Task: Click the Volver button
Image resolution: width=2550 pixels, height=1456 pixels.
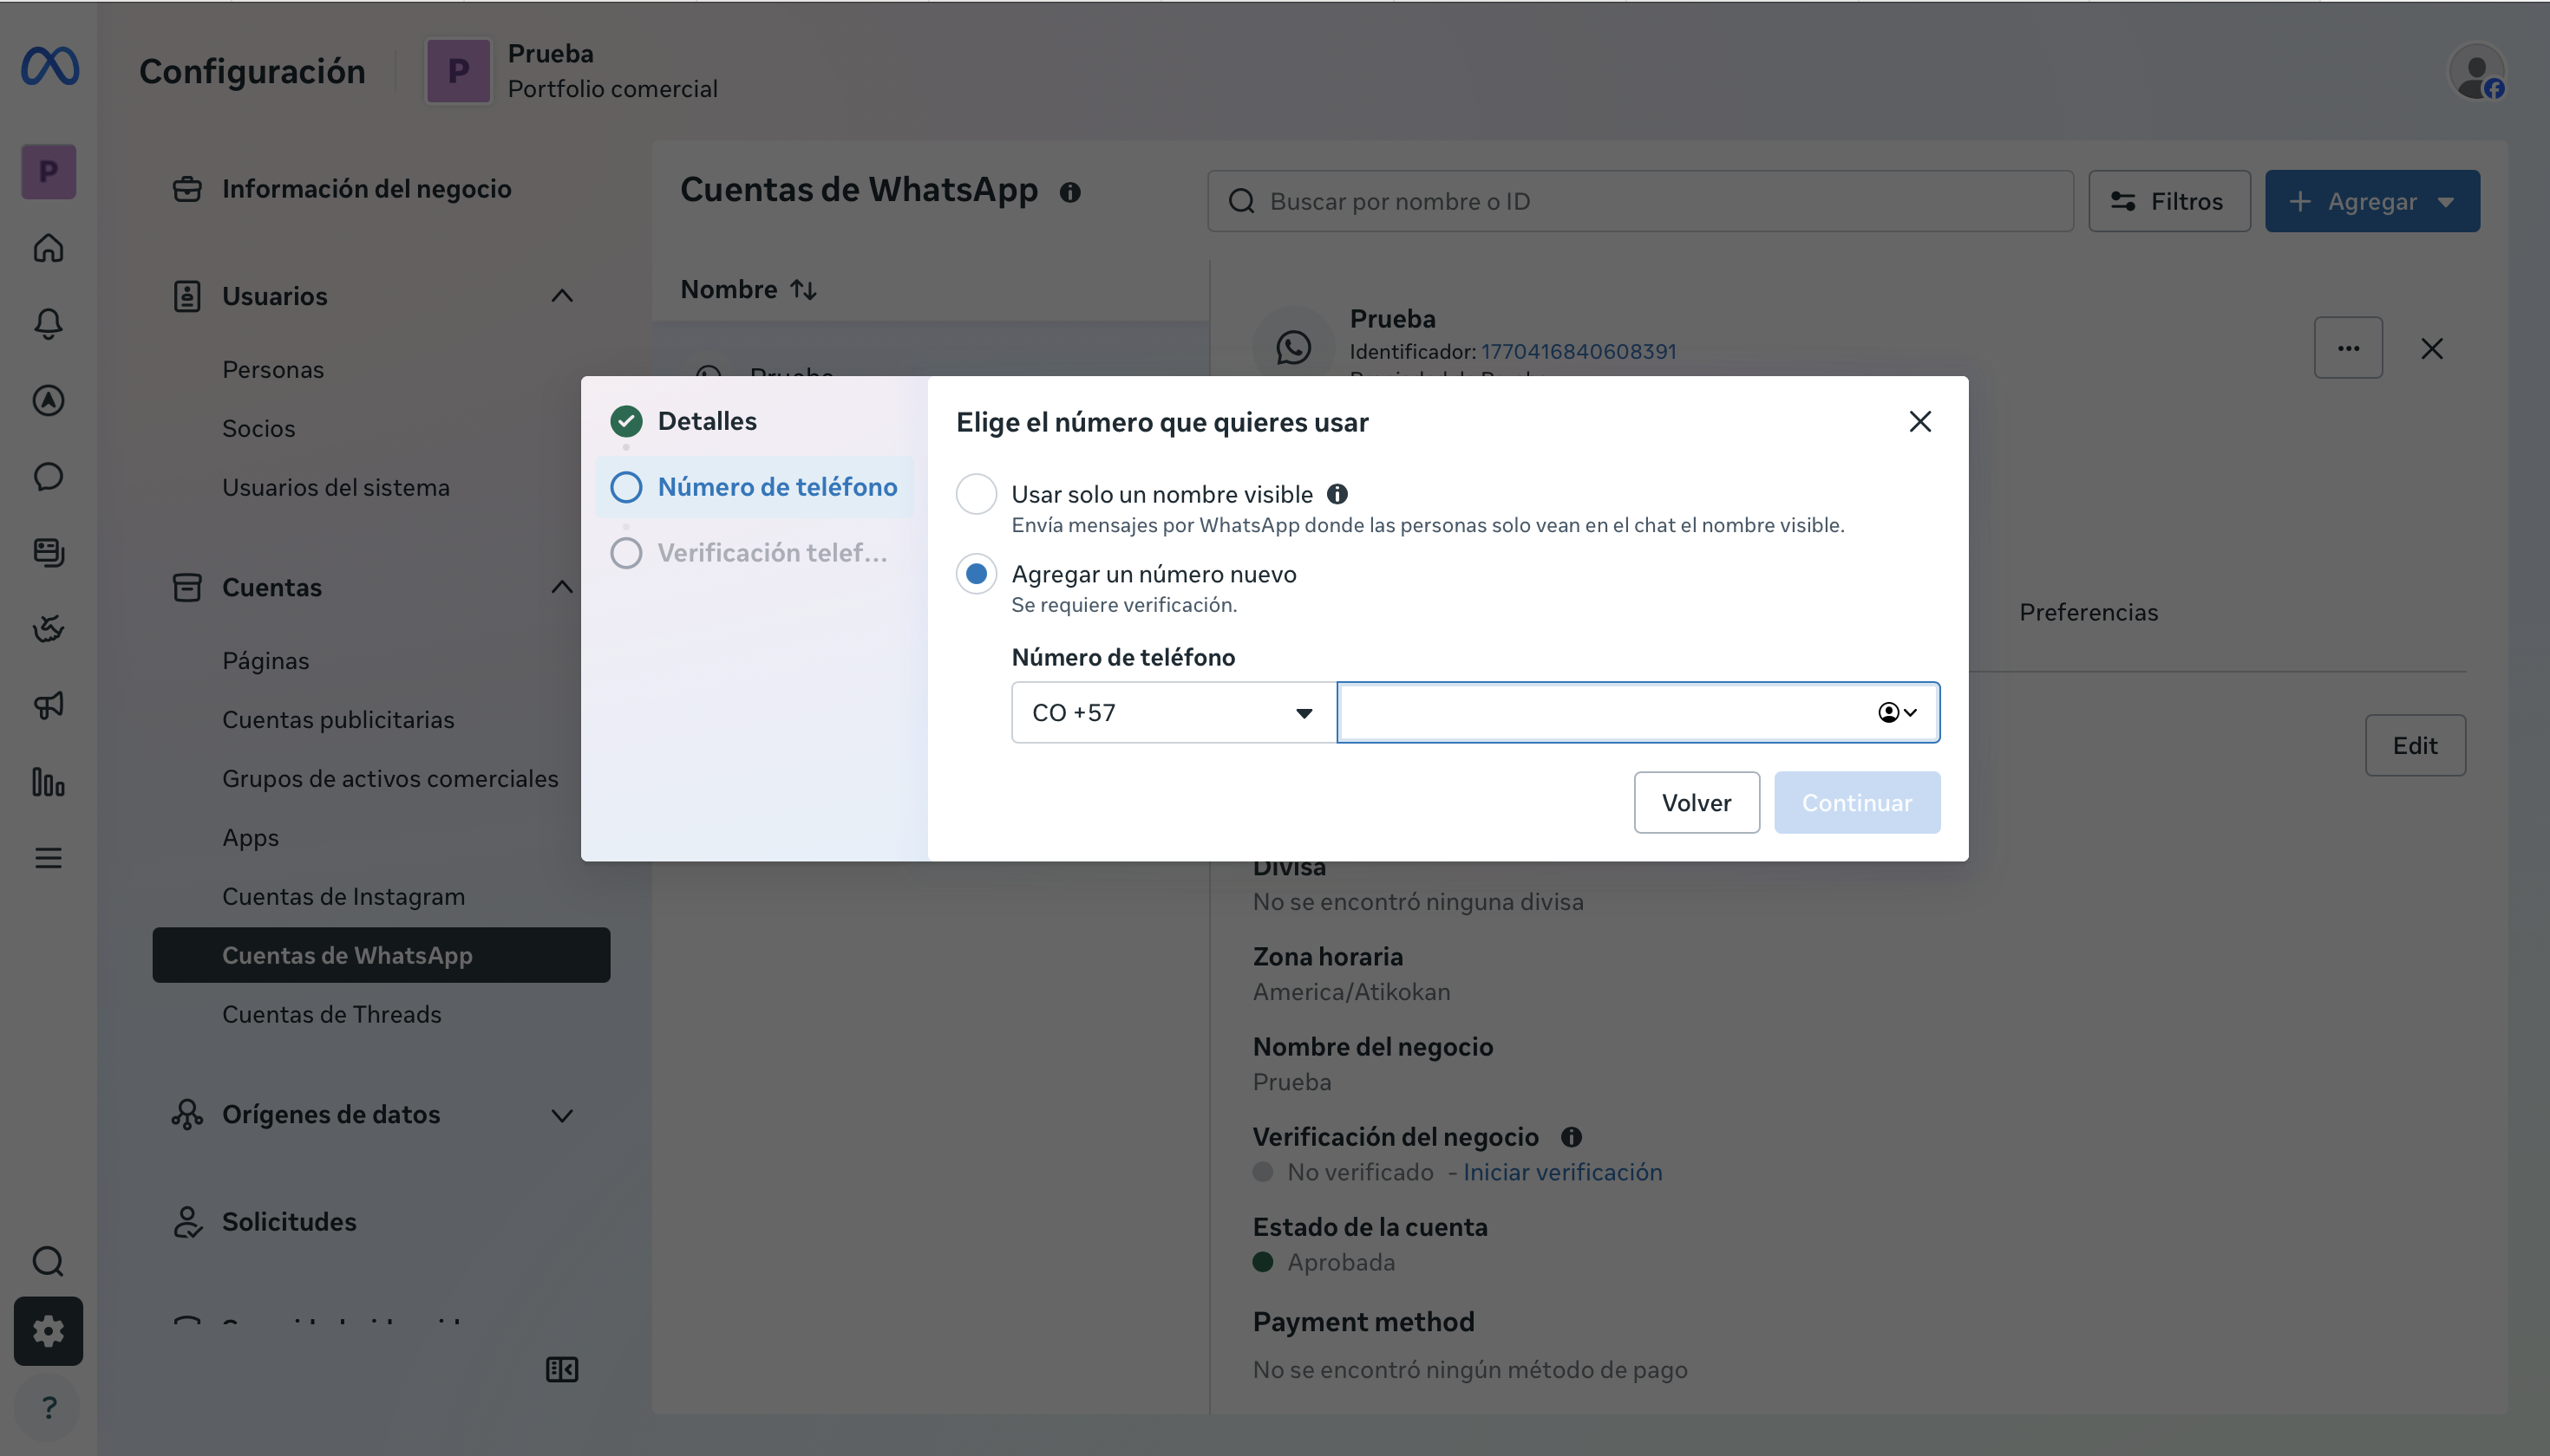Action: 1697,803
